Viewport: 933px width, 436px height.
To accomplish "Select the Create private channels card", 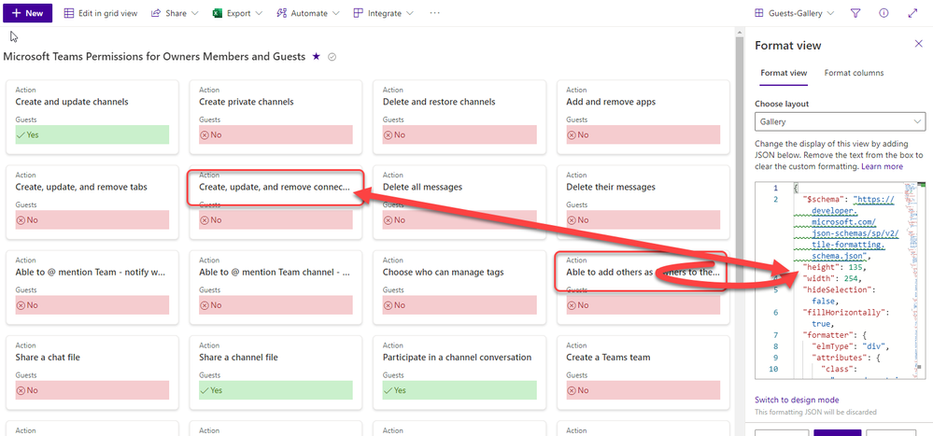I will click(276, 118).
